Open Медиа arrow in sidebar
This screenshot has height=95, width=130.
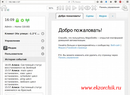[x=43, y=48]
